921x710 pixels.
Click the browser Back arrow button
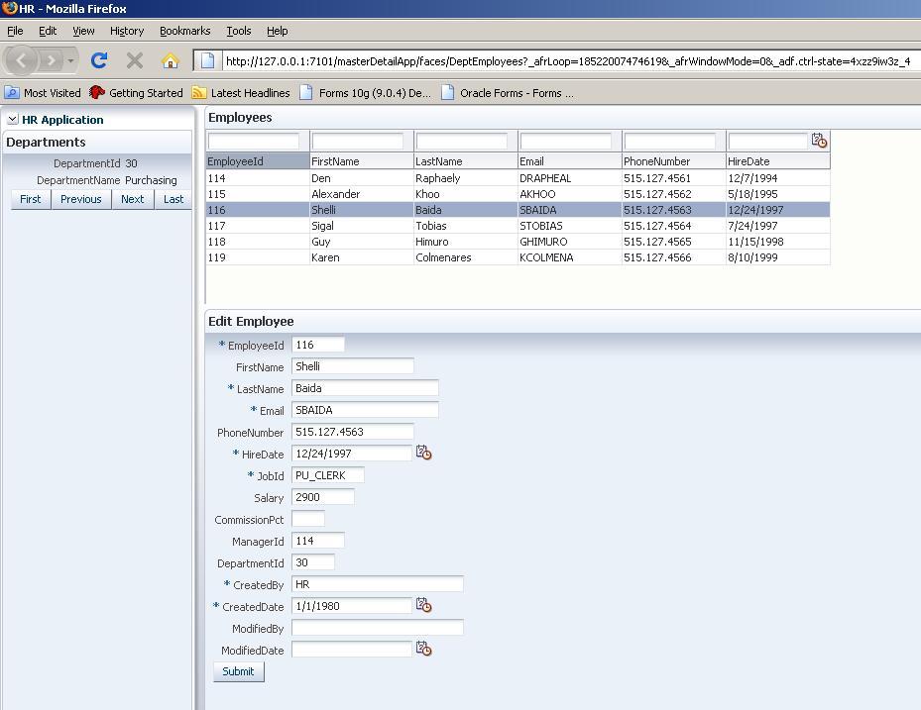pos(21,59)
